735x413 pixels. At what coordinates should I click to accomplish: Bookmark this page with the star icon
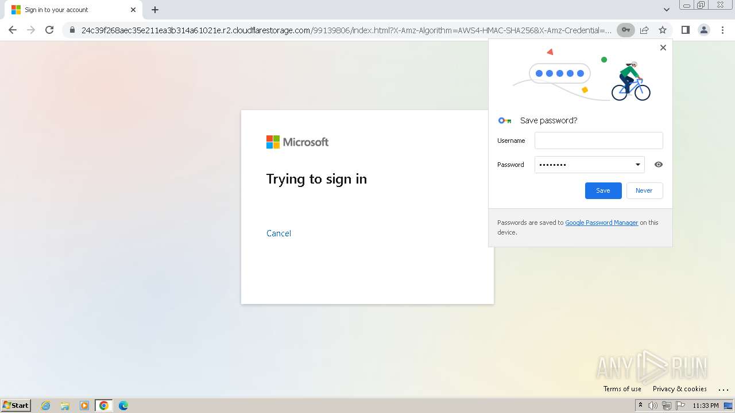(663, 30)
